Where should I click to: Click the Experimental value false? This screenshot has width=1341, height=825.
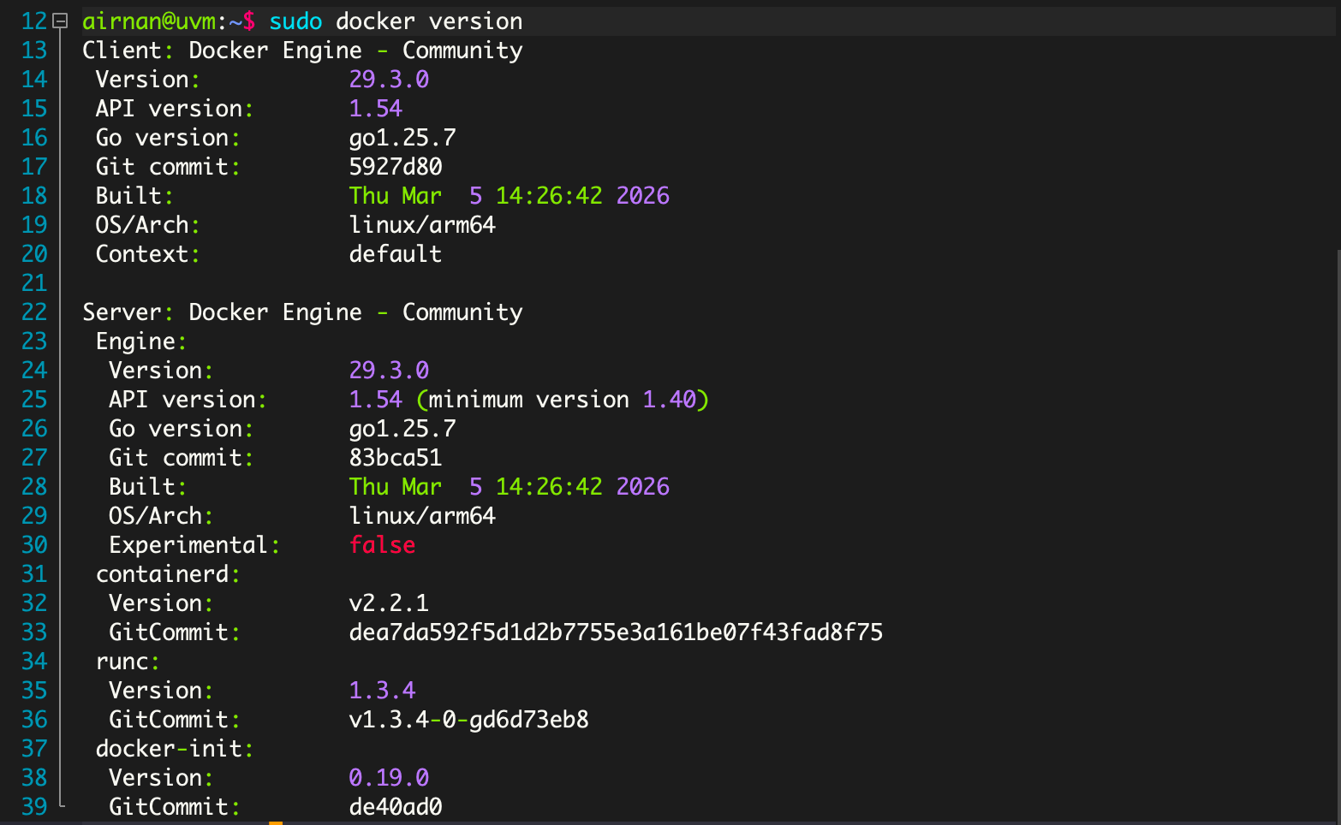(x=382, y=544)
